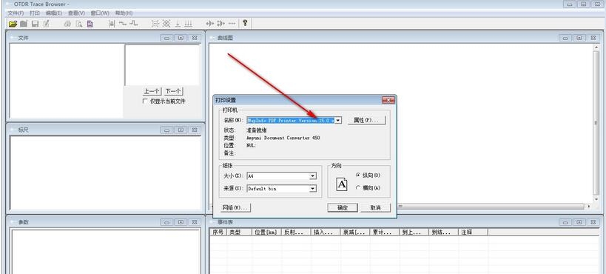
Task: Expand the paper size A4 dropdown
Action: coord(313,176)
